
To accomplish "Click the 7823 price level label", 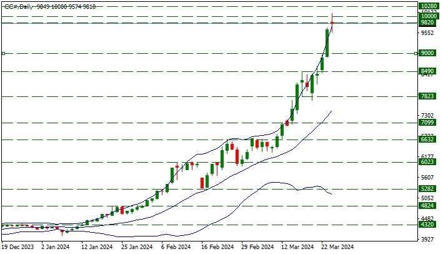I will point(427,96).
